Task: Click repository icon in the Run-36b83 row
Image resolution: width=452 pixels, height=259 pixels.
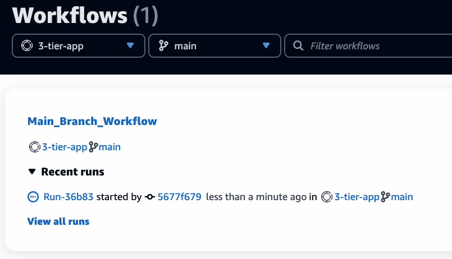Action: pyautogui.click(x=327, y=197)
